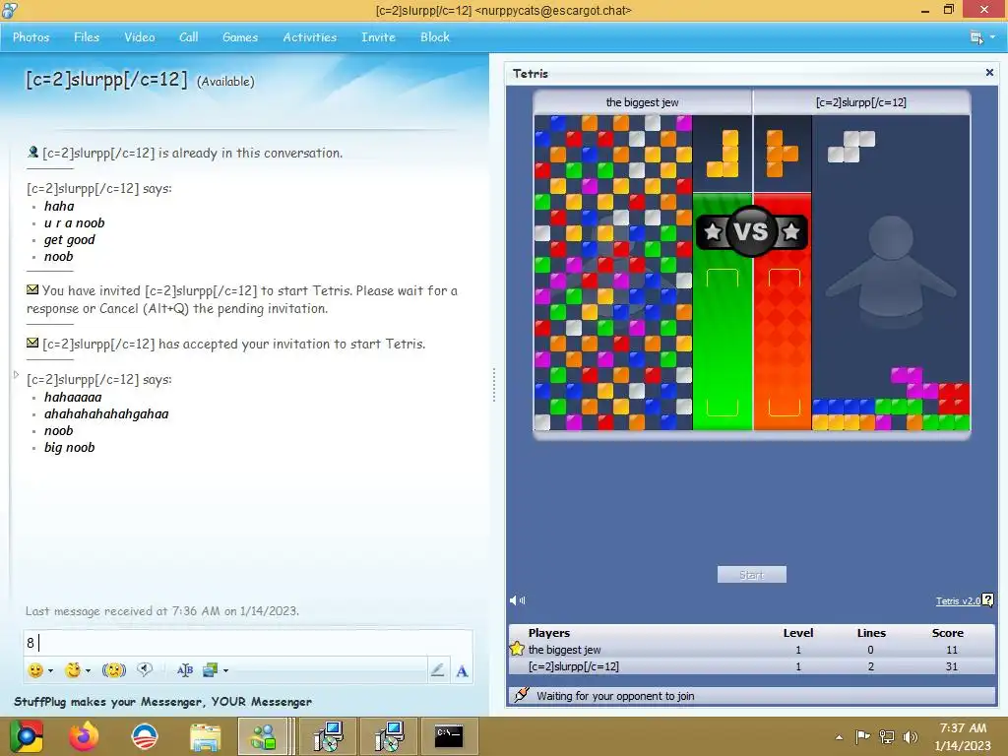Viewport: 1008px width, 756px height.
Task: Switch to handwriting mode pen icon
Action: click(x=437, y=670)
